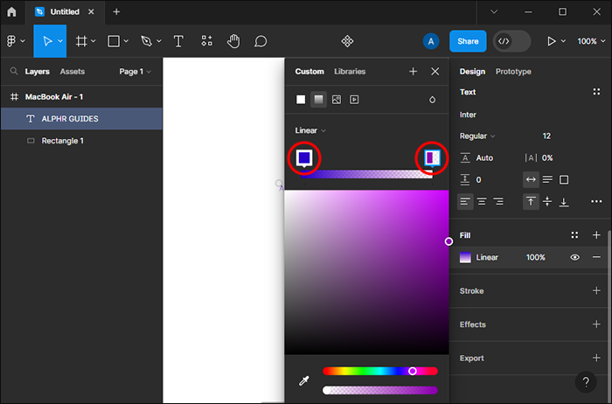Open the blend mode droplet icon
This screenshot has width=612, height=404.
(432, 100)
